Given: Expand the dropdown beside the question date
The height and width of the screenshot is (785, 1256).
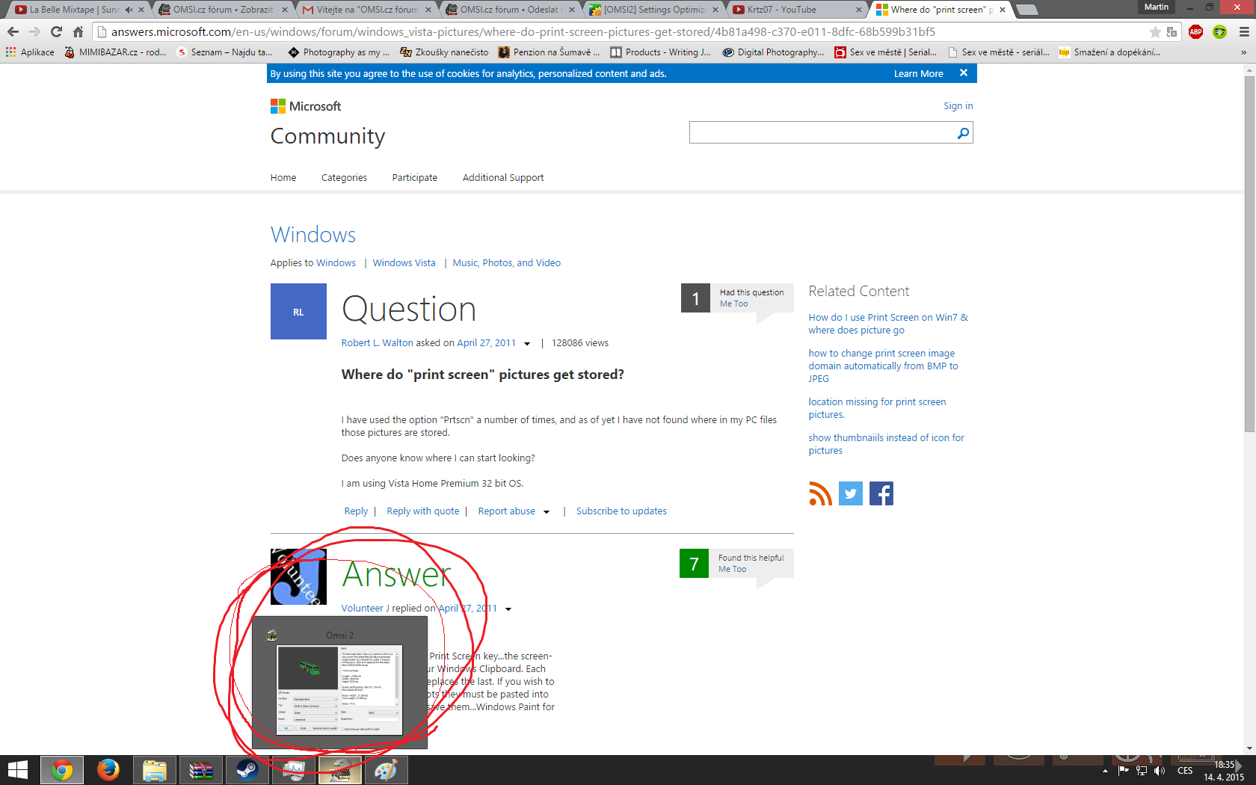Looking at the screenshot, I should 527,344.
